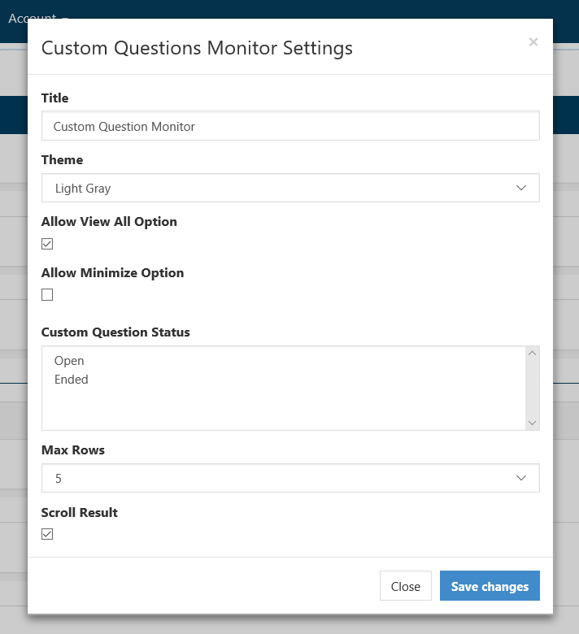This screenshot has width=579, height=634.
Task: Close the settings dialog with the X icon
Action: click(x=533, y=42)
